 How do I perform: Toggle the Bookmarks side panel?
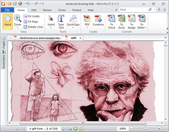point(4,60)
